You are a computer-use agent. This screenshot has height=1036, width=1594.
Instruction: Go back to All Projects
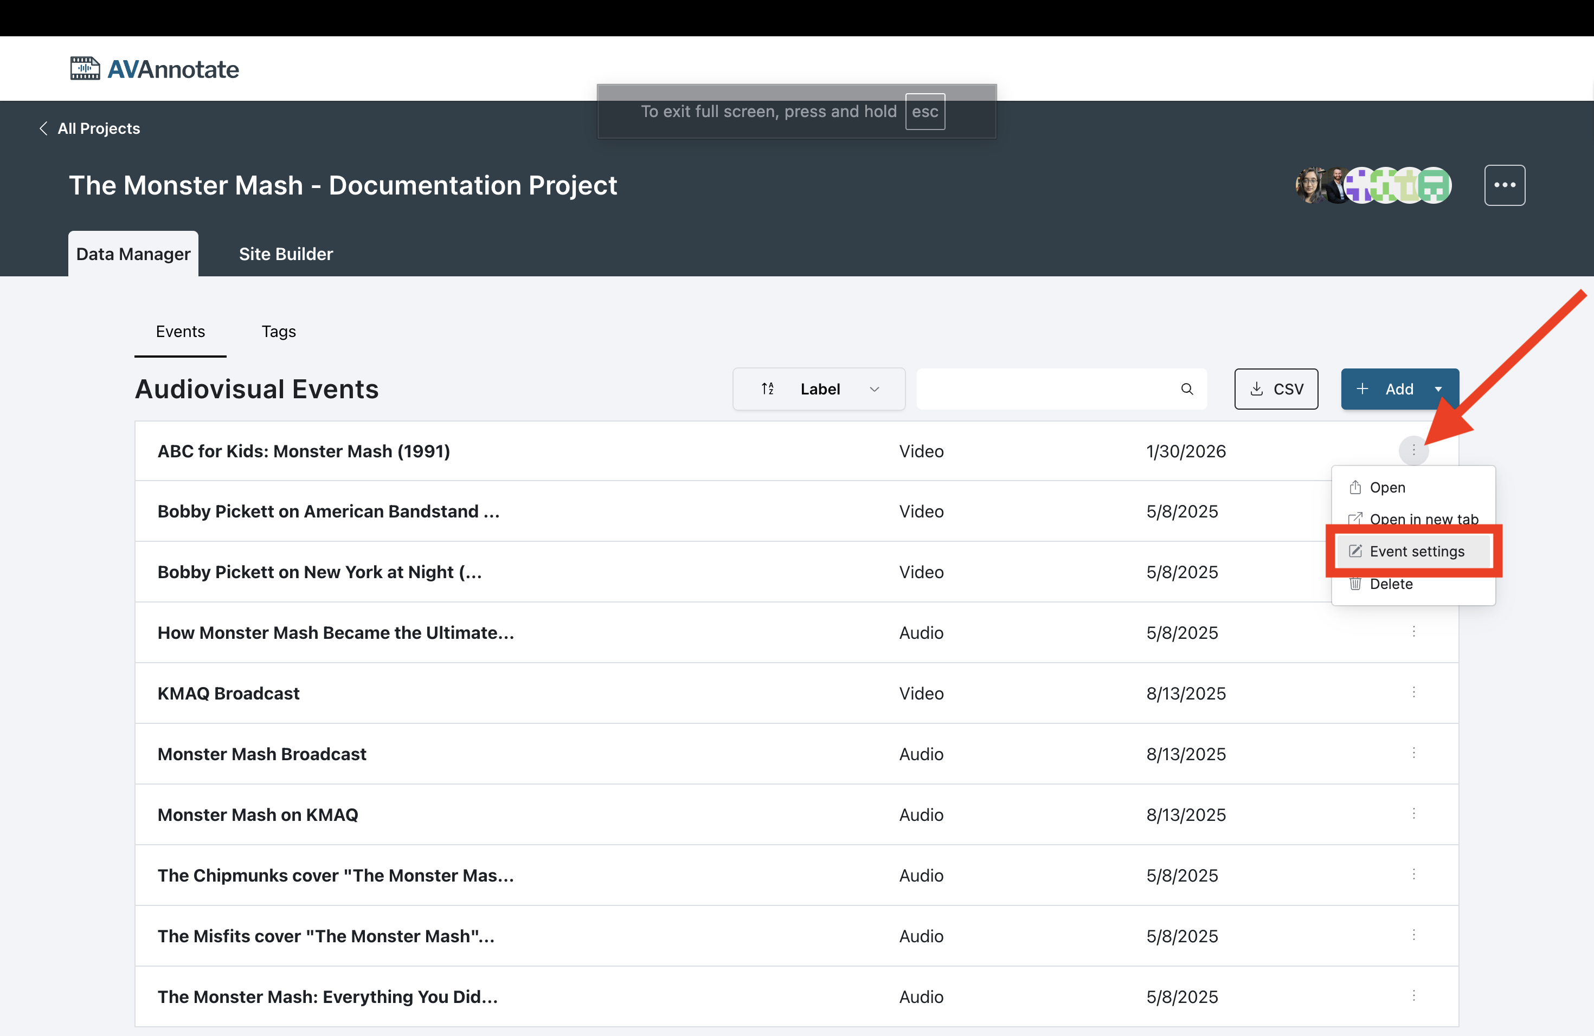(x=99, y=128)
